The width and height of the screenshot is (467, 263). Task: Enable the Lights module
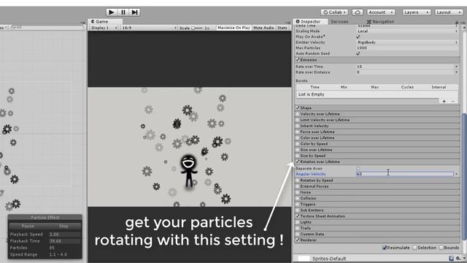pyautogui.click(x=298, y=222)
